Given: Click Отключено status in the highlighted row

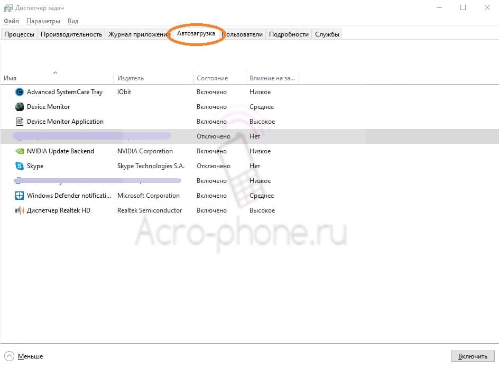Looking at the screenshot, I should pyautogui.click(x=214, y=136).
